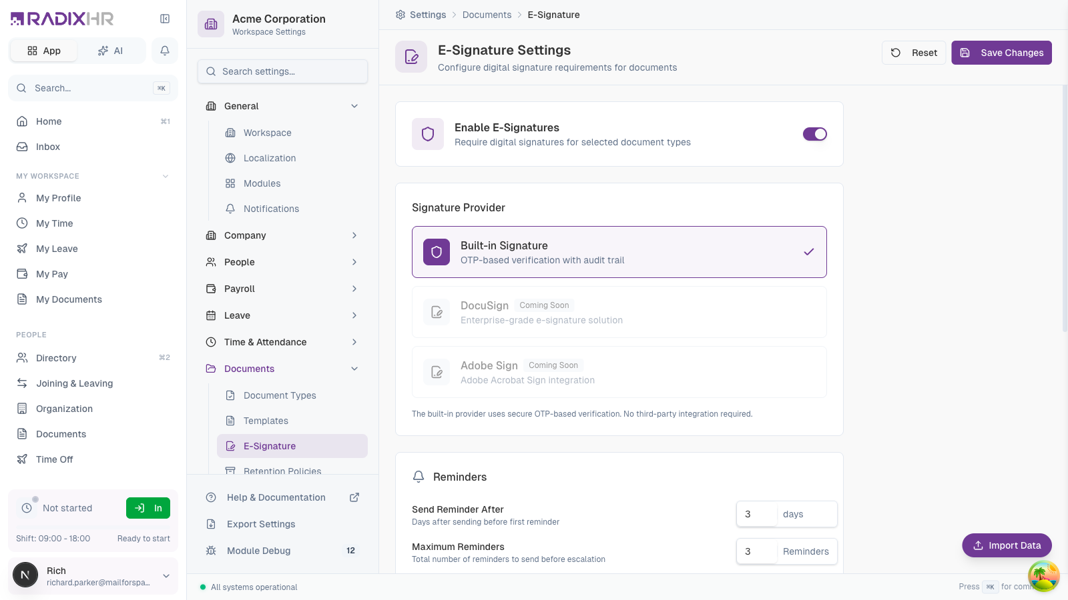
Task: Click the Enable E-Signatures shield icon
Action: coord(428,134)
